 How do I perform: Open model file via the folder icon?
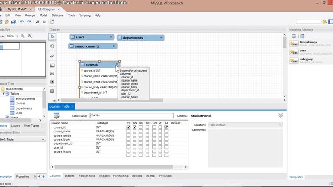coord(7,22)
